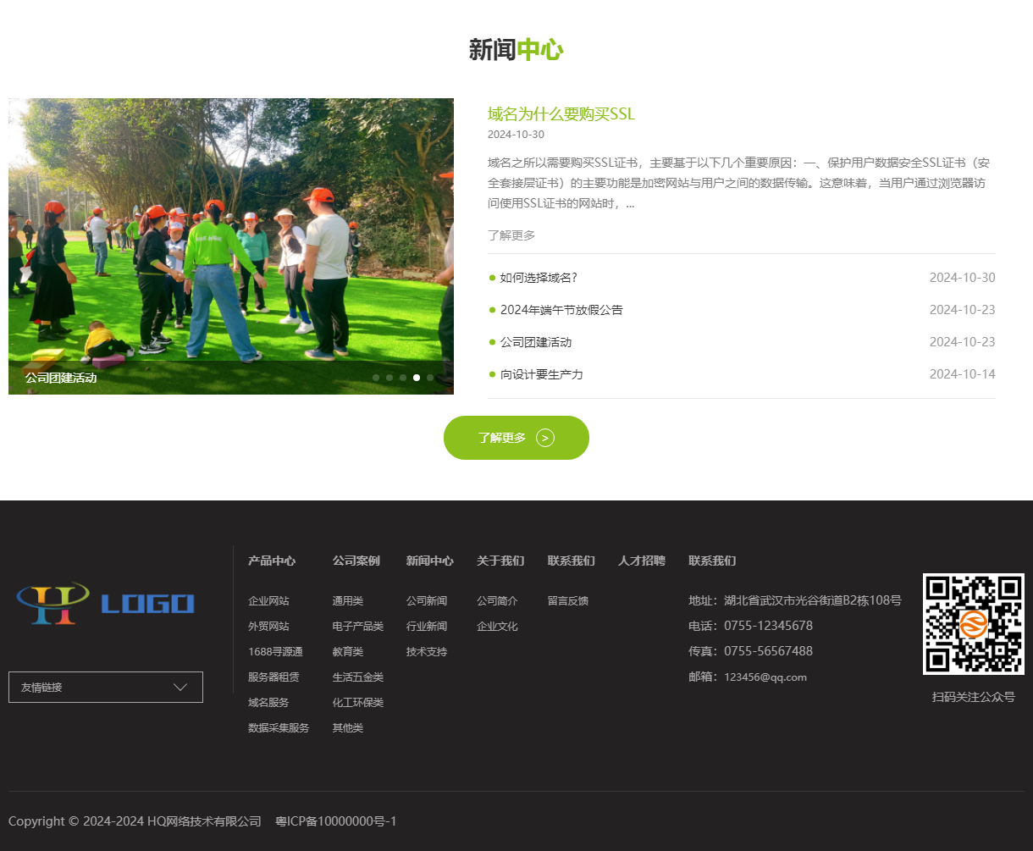1033x851 pixels.
Task: Open the 行业新闻 footer link
Action: tap(427, 627)
